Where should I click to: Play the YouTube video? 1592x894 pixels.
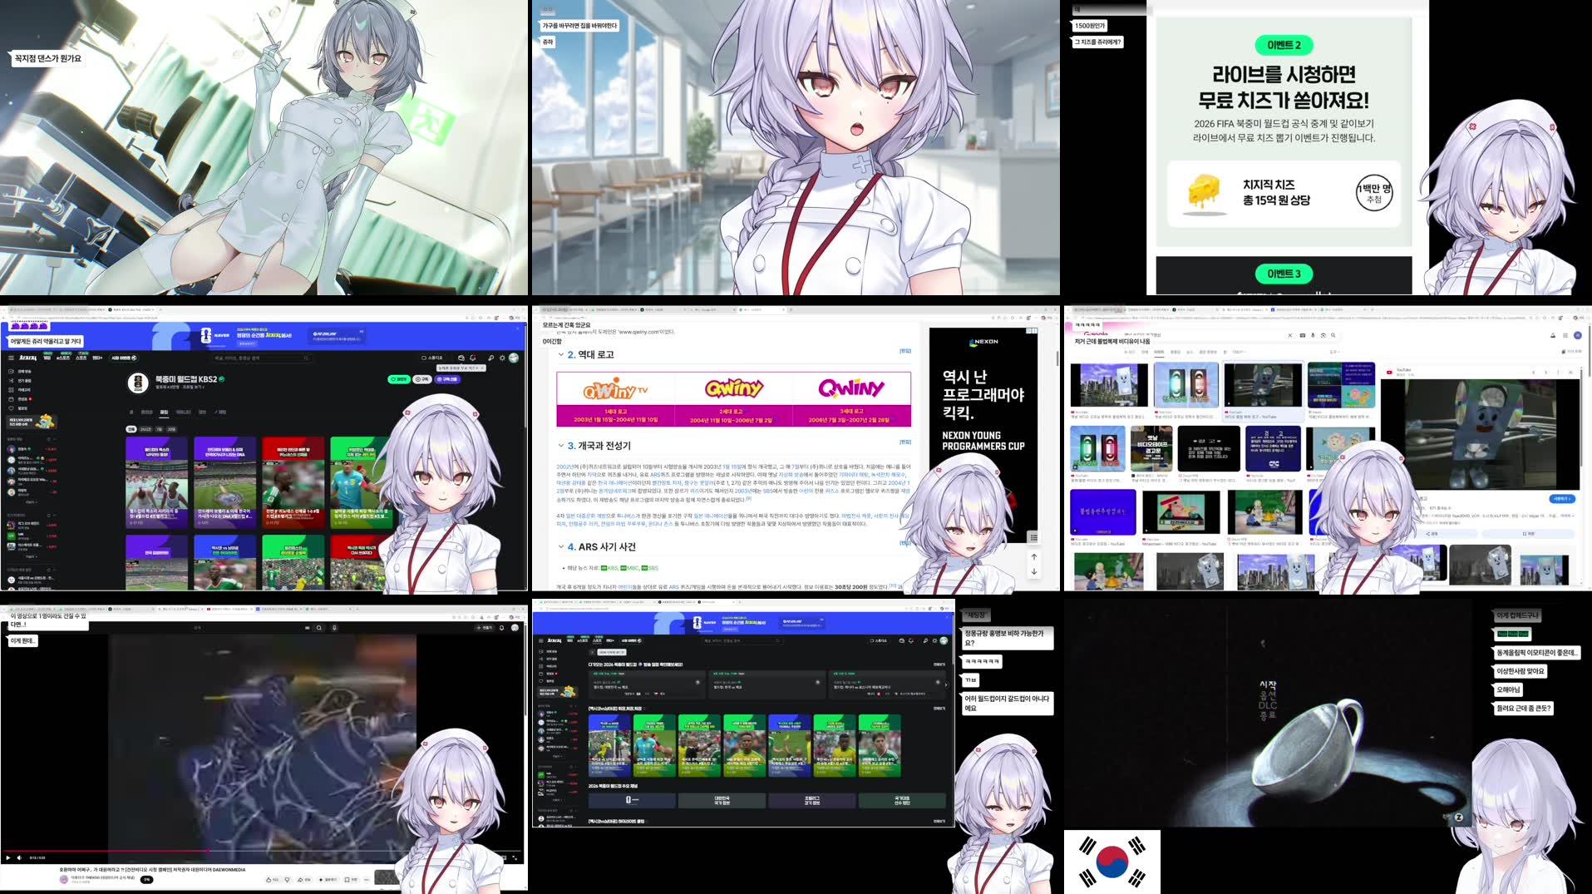coord(8,857)
